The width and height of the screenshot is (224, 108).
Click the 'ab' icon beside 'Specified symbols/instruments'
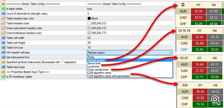point(3,62)
